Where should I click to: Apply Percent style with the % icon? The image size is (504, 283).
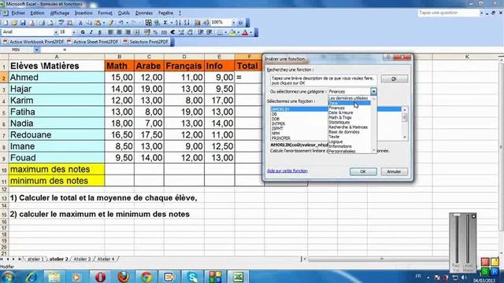pyautogui.click(x=156, y=32)
